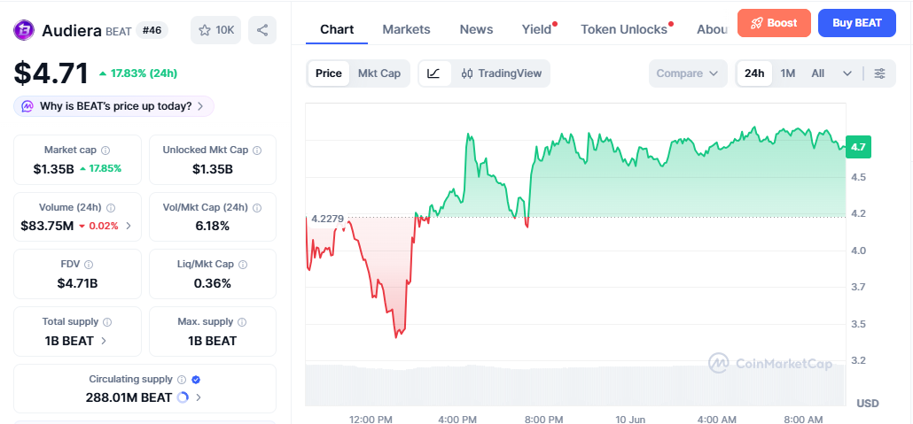Add BEAT to watchlist via star 10K

pyautogui.click(x=215, y=30)
